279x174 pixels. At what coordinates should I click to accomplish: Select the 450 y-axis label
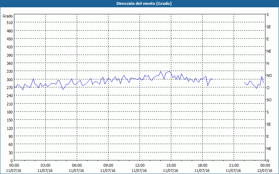click(x=10, y=39)
